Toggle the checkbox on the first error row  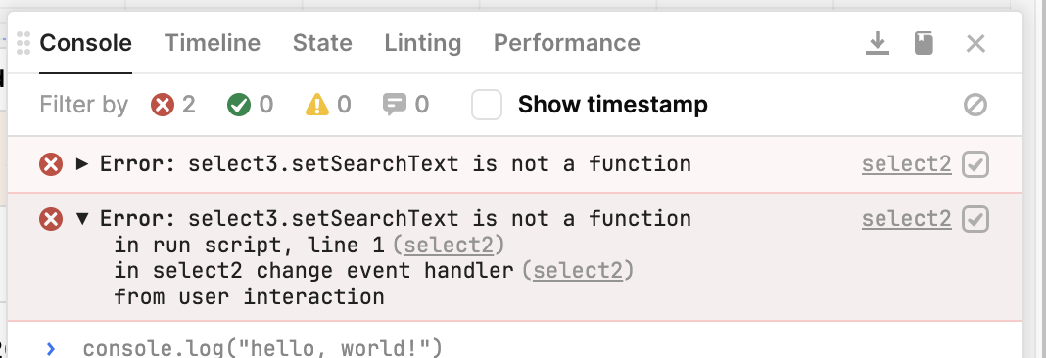[x=975, y=164]
